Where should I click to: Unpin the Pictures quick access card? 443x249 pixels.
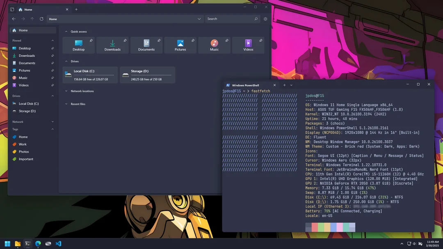[x=193, y=41]
